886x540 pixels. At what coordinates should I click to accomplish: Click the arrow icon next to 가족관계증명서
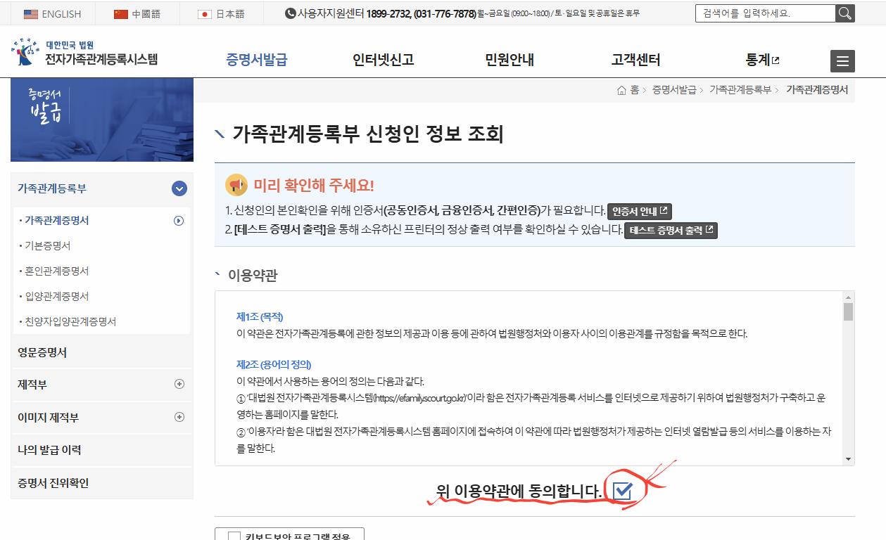[x=179, y=220]
